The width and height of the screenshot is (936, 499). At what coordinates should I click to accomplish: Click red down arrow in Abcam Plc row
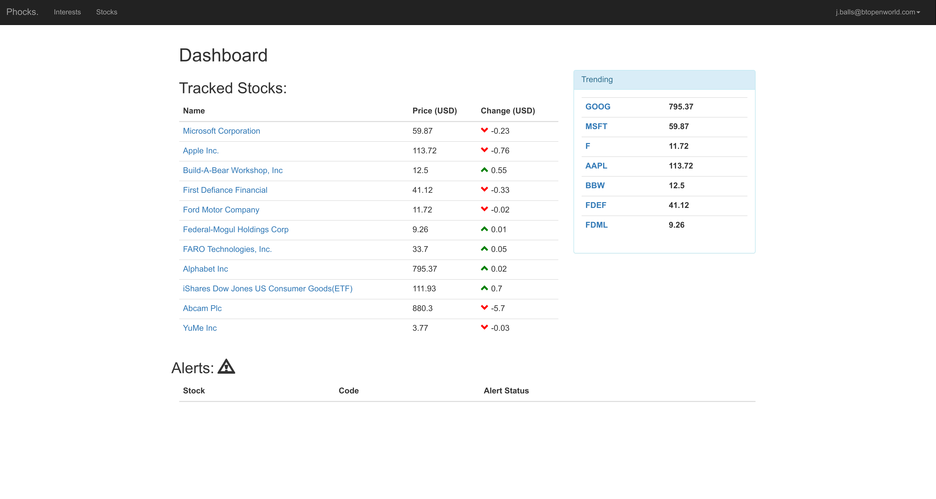click(484, 307)
